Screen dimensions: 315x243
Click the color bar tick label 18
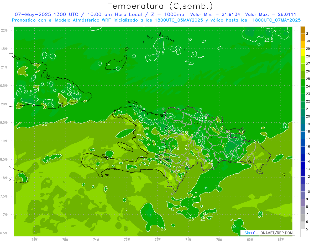click(x=308, y=131)
